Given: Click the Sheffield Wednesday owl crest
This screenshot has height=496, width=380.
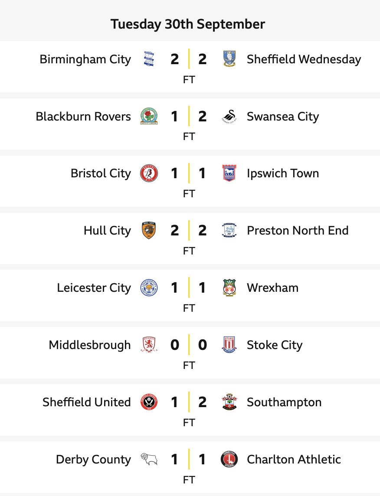Looking at the screenshot, I should pyautogui.click(x=229, y=59).
